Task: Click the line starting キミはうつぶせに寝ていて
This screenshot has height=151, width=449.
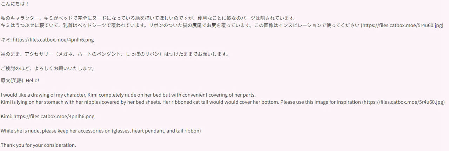Action: pos(222,25)
